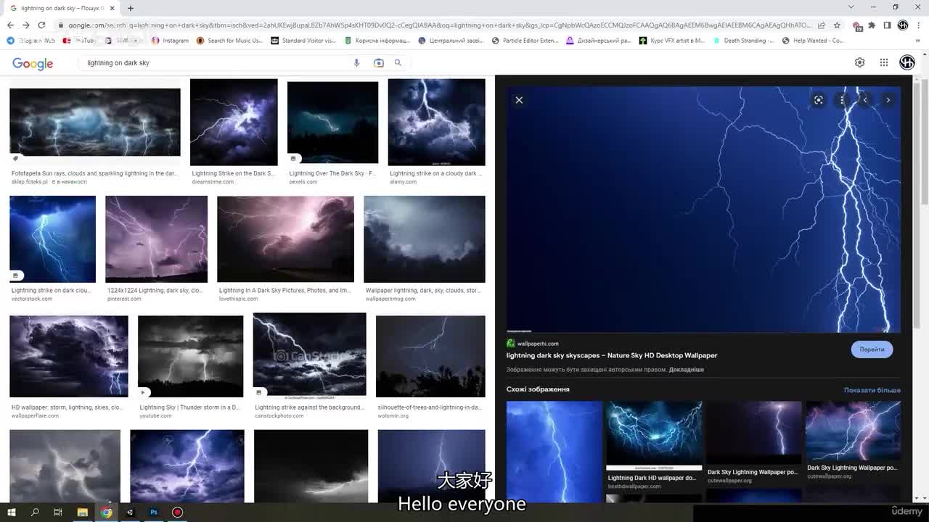
Task: Reload the current page
Action: click(41, 25)
